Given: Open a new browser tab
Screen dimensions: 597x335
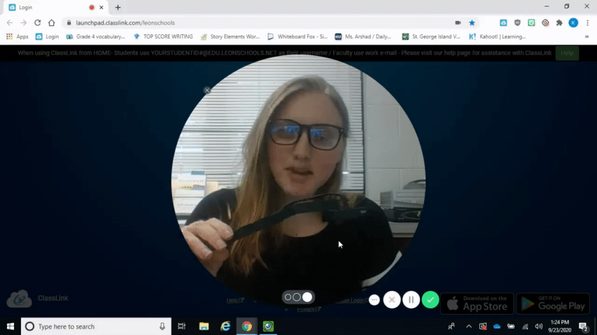Looking at the screenshot, I should pos(118,7).
